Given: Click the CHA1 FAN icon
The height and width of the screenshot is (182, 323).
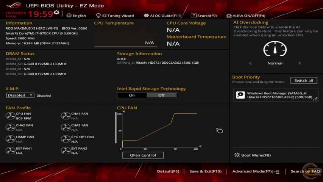Looking at the screenshot, I should tap(66, 116).
